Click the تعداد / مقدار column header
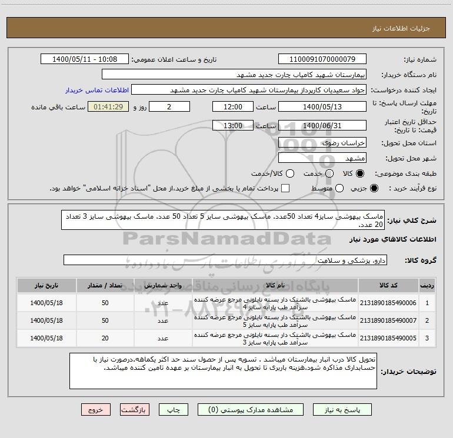453x438 pixels. tap(105, 286)
